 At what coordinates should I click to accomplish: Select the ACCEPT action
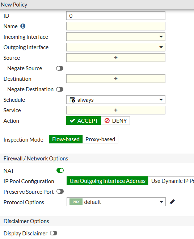coord(84,121)
